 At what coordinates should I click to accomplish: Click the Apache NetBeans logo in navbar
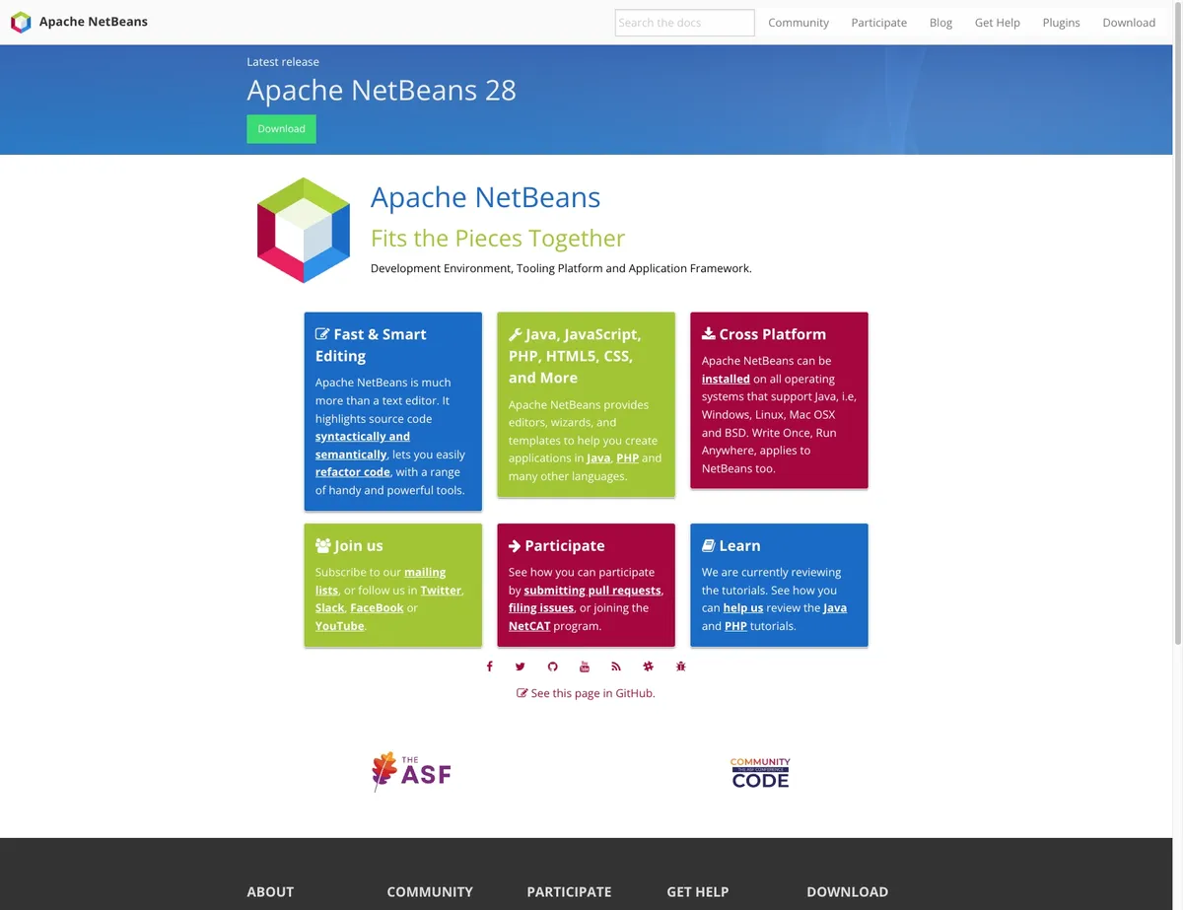(21, 22)
